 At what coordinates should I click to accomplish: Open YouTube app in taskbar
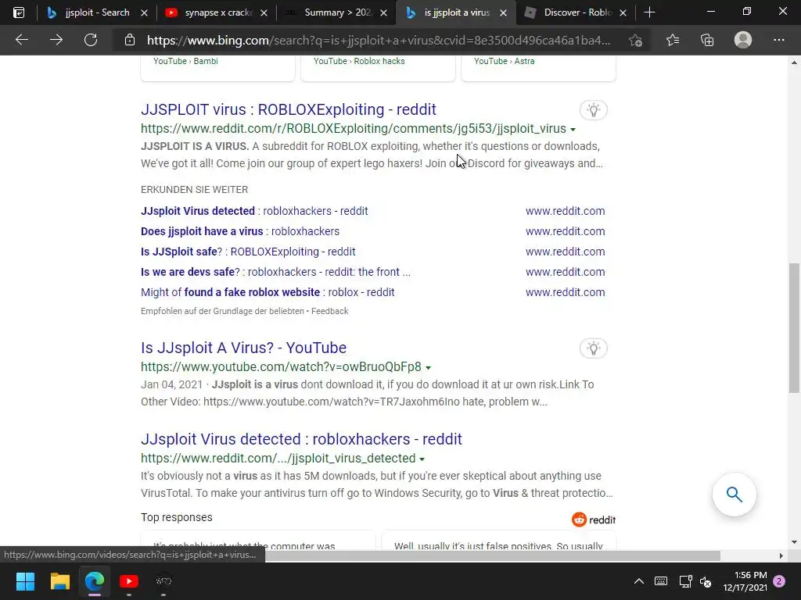pyautogui.click(x=129, y=581)
